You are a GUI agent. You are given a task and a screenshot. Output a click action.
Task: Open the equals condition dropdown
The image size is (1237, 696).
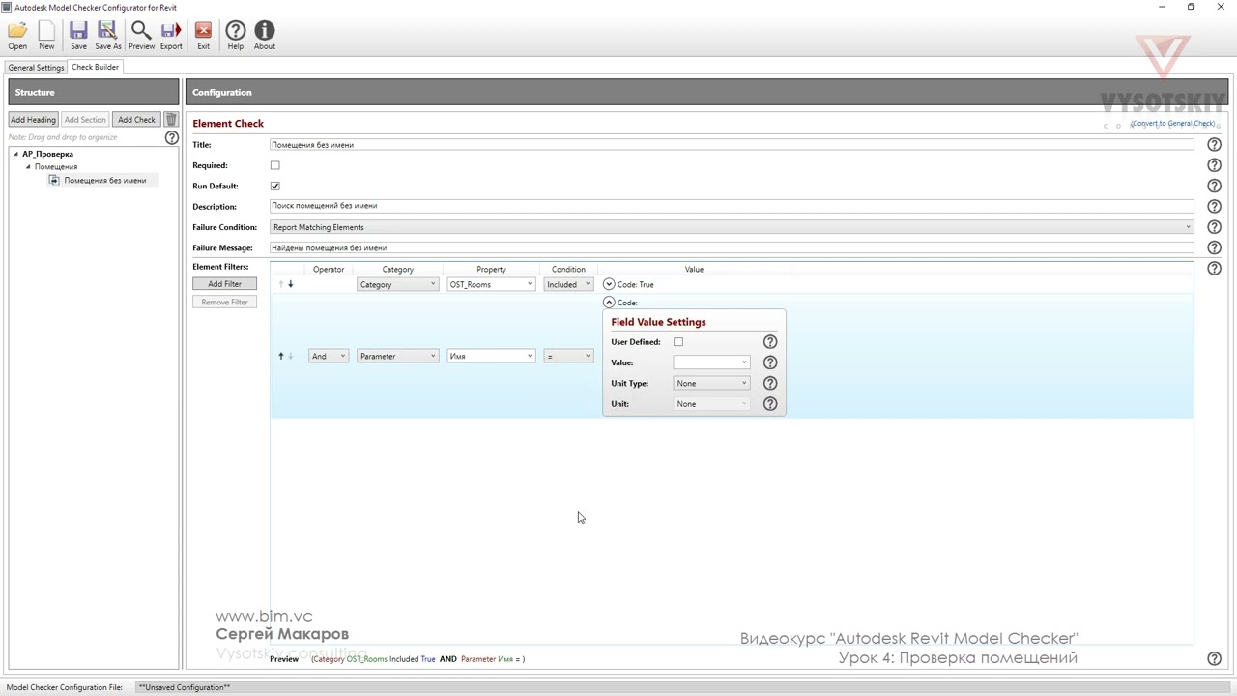[x=568, y=356]
